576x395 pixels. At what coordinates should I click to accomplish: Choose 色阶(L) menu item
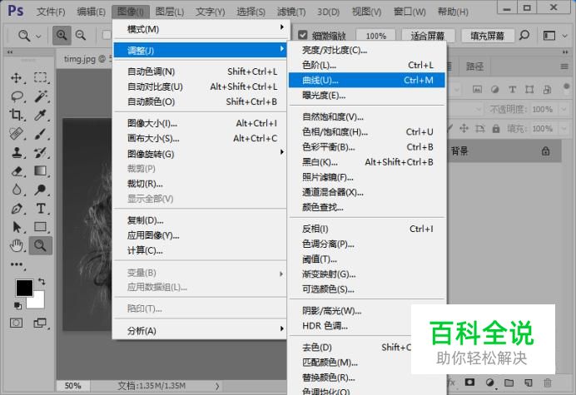(366, 65)
